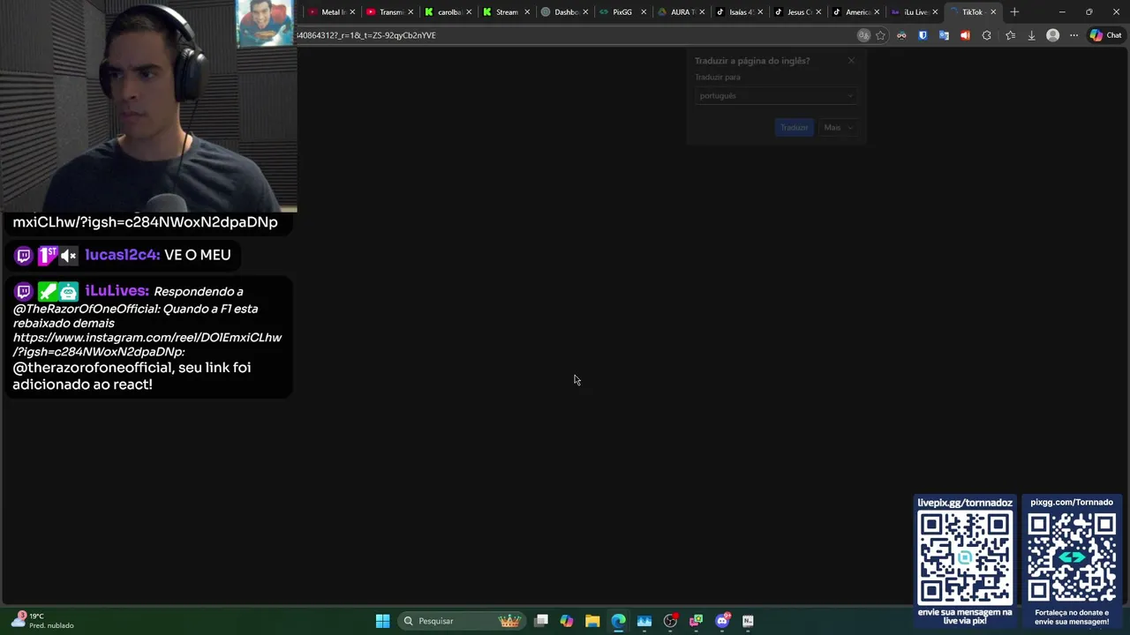Open Task View from the taskbar

tap(541, 621)
